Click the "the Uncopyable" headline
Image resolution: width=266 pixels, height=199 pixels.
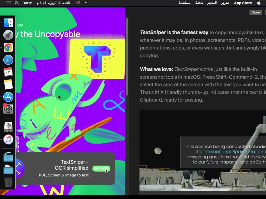[50, 34]
